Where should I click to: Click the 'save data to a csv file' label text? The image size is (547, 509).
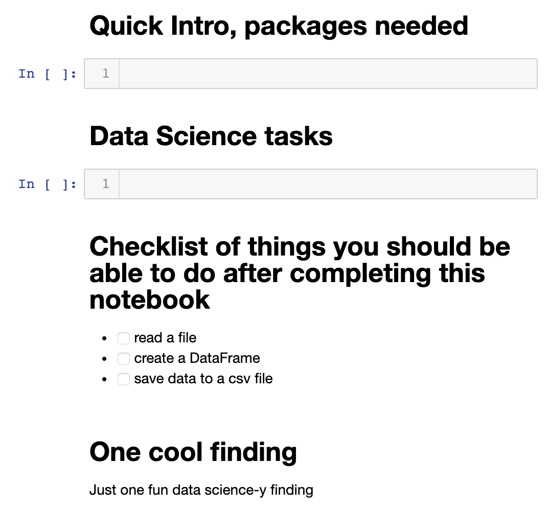click(203, 379)
